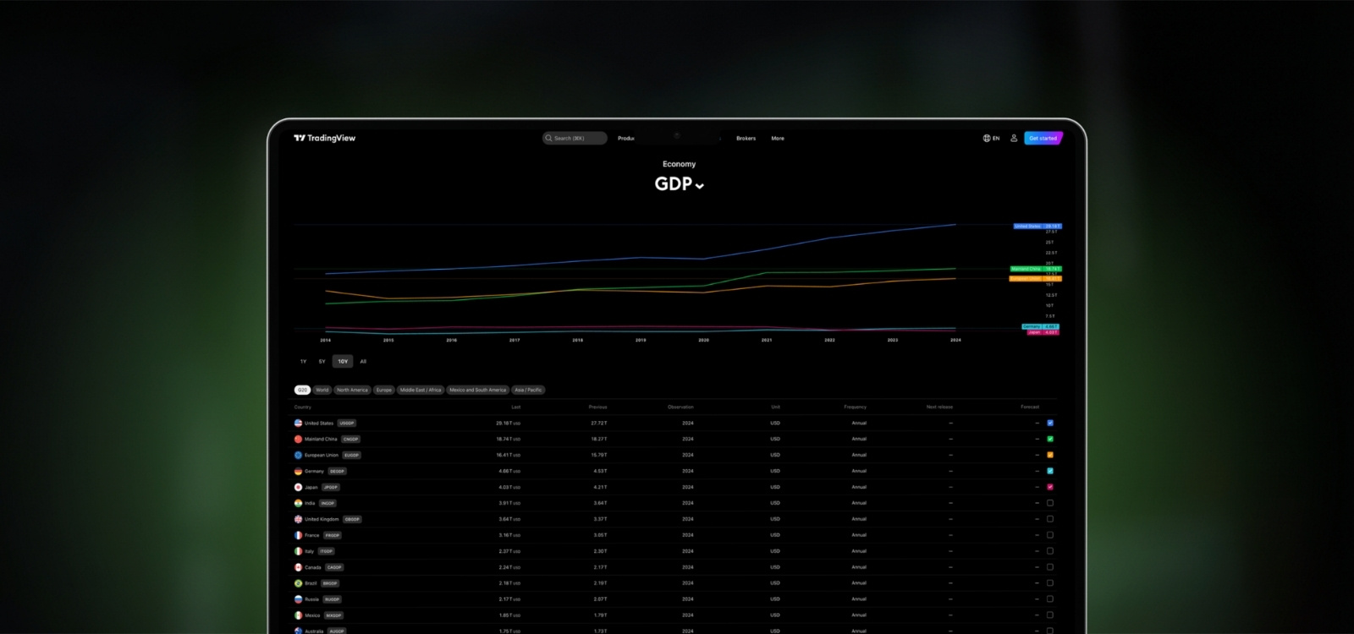Click the orange European Union chart label
Image resolution: width=1354 pixels, height=634 pixels.
tap(1034, 278)
